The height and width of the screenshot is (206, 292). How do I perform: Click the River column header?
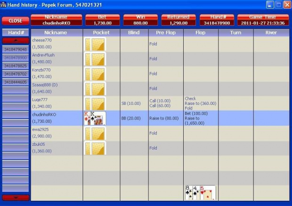tap(271, 32)
